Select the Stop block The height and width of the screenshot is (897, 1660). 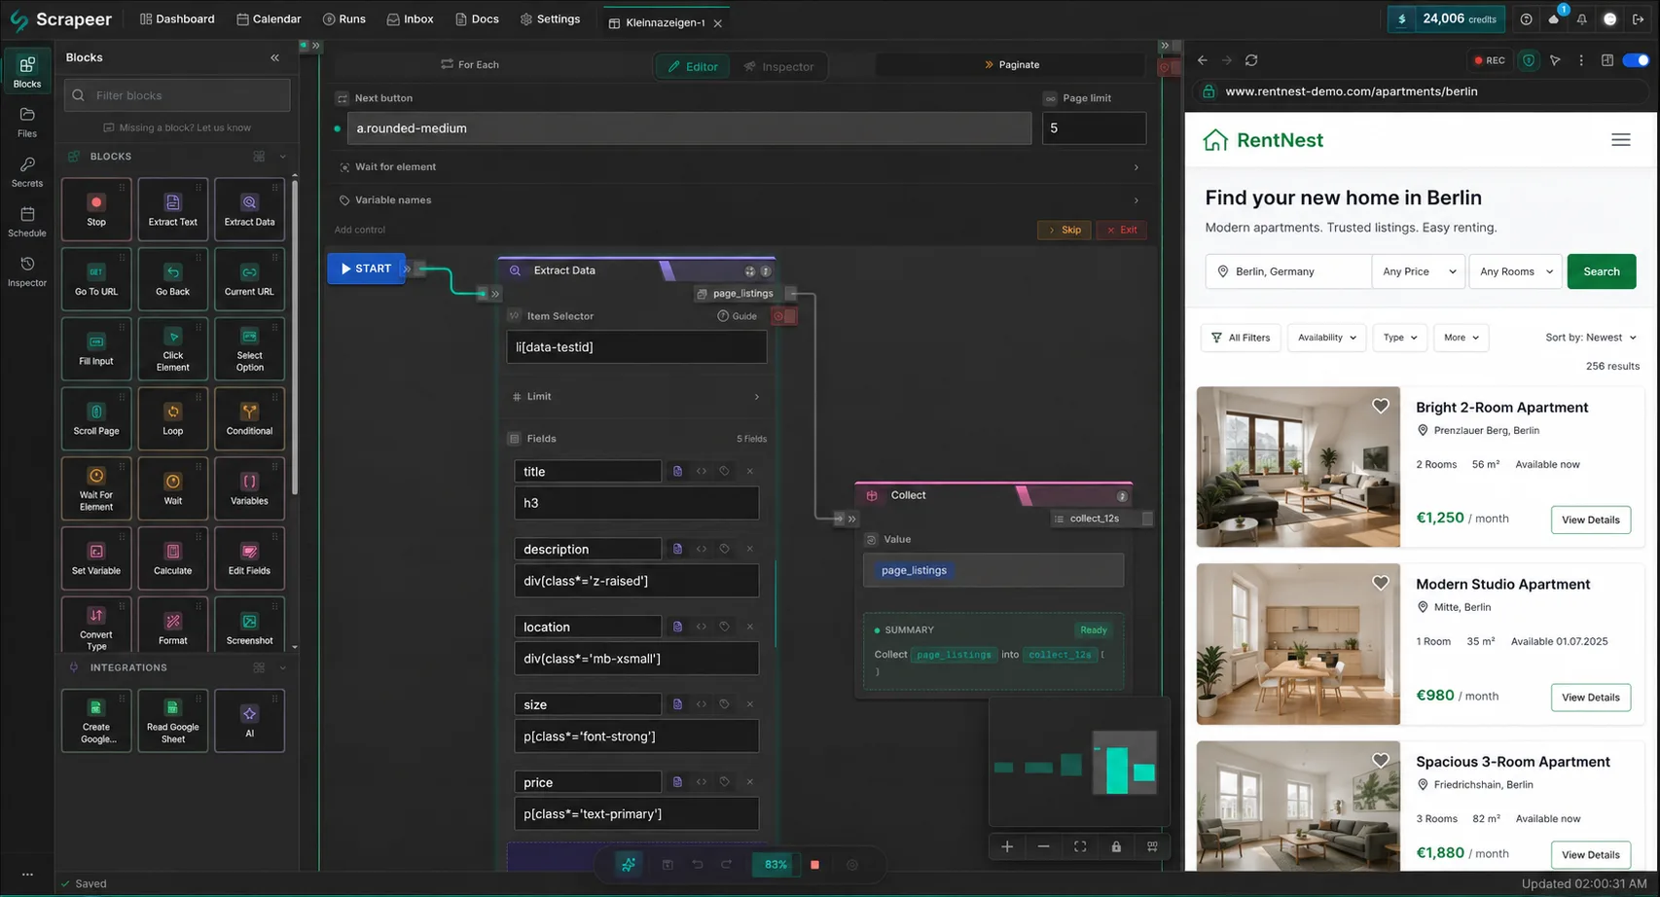coord(96,209)
